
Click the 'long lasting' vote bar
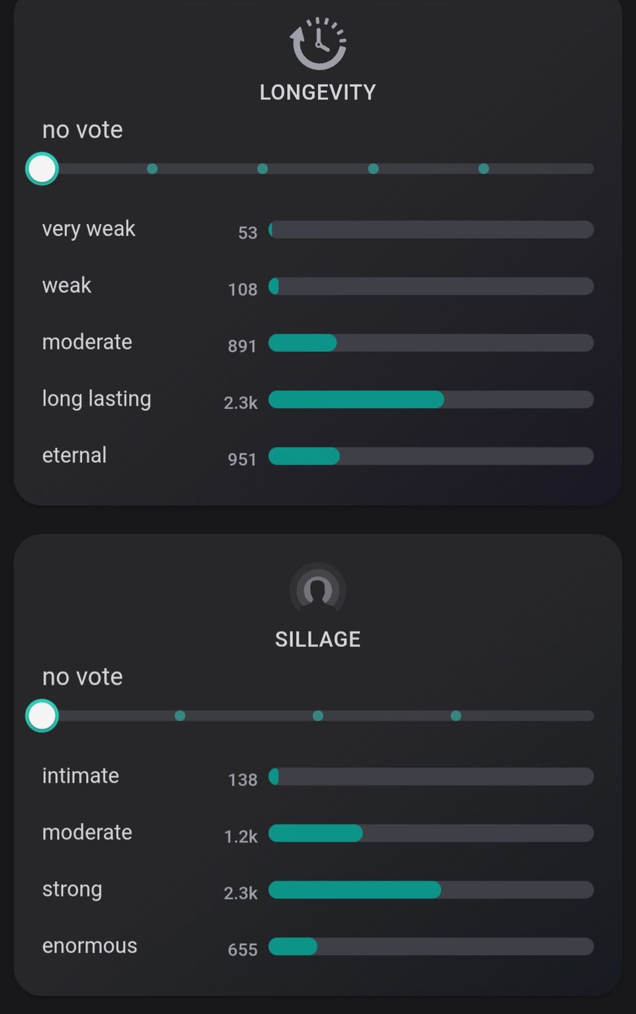click(x=431, y=400)
